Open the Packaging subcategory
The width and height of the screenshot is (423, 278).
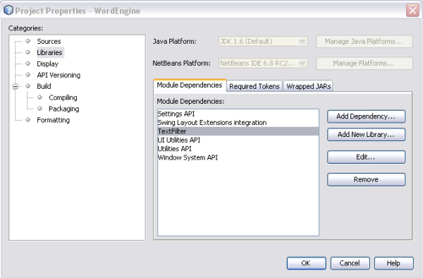tap(64, 109)
